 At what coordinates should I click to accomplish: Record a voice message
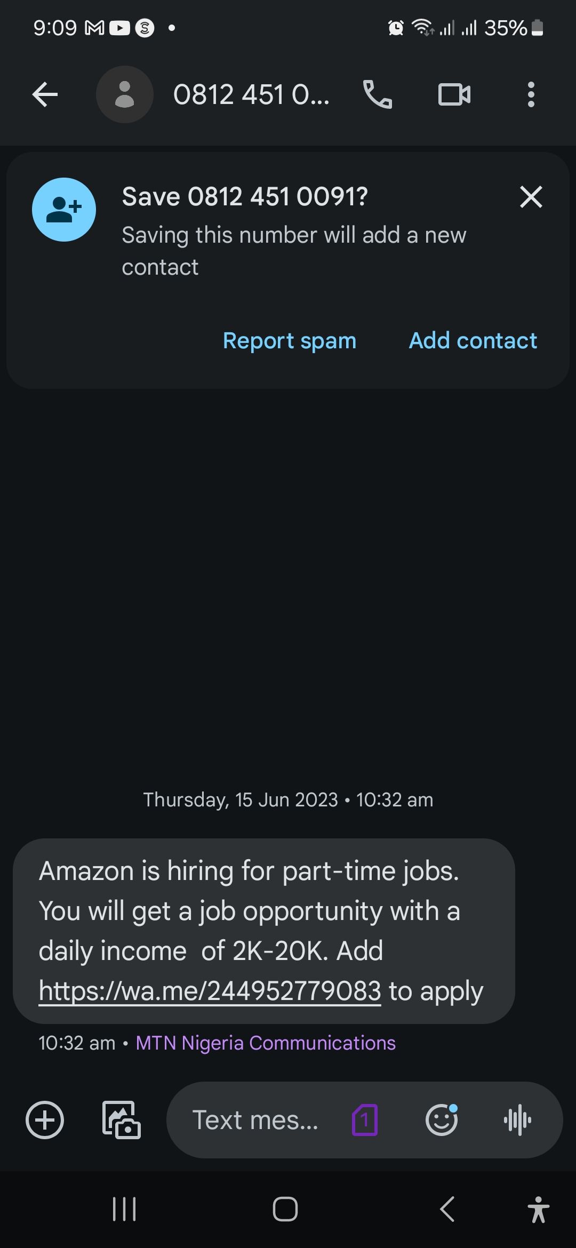pyautogui.click(x=517, y=1120)
